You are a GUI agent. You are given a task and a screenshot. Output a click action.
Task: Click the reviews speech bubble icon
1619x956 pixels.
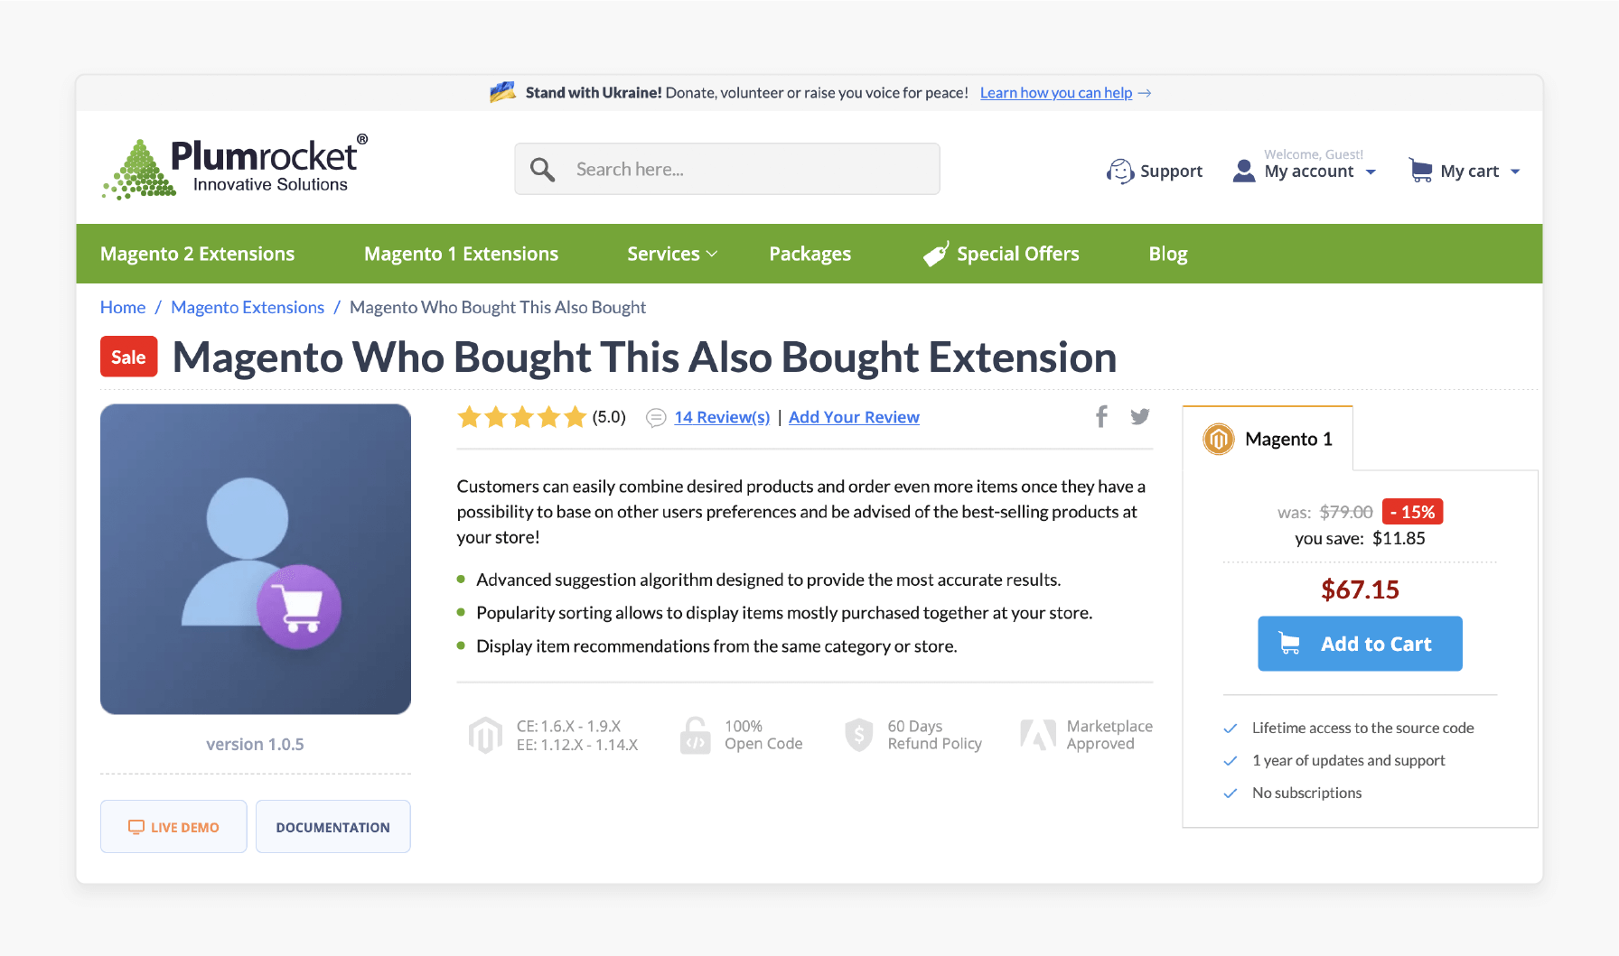(657, 417)
